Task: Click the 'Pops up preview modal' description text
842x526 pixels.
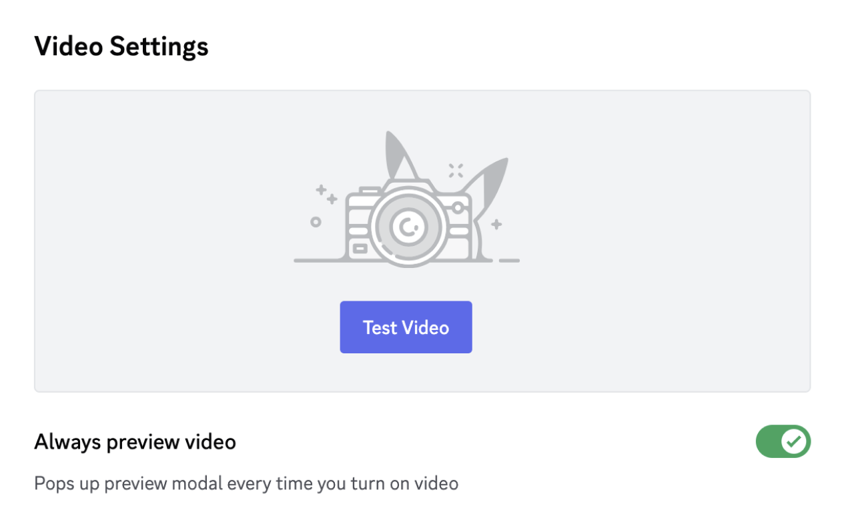Action: 246,483
